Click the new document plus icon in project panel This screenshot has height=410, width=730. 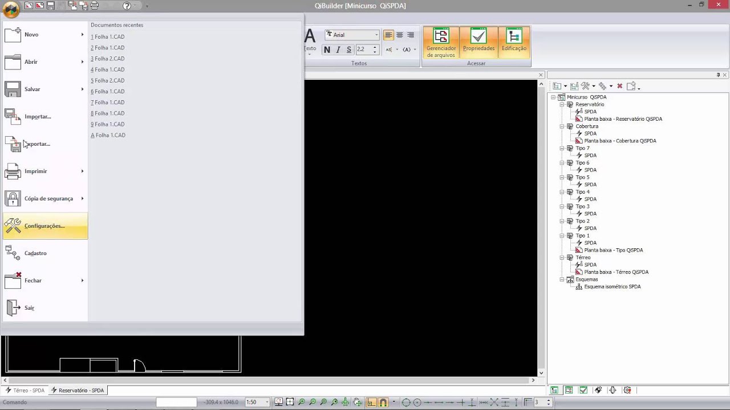(x=631, y=87)
